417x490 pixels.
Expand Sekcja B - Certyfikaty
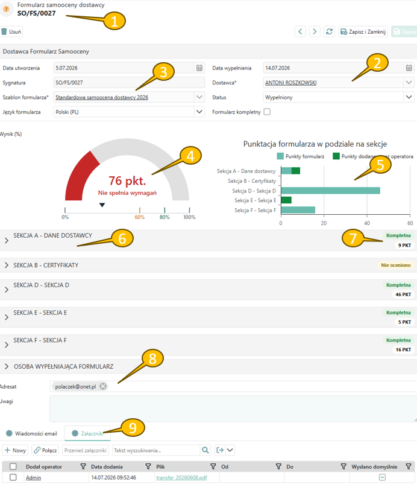click(x=7, y=265)
